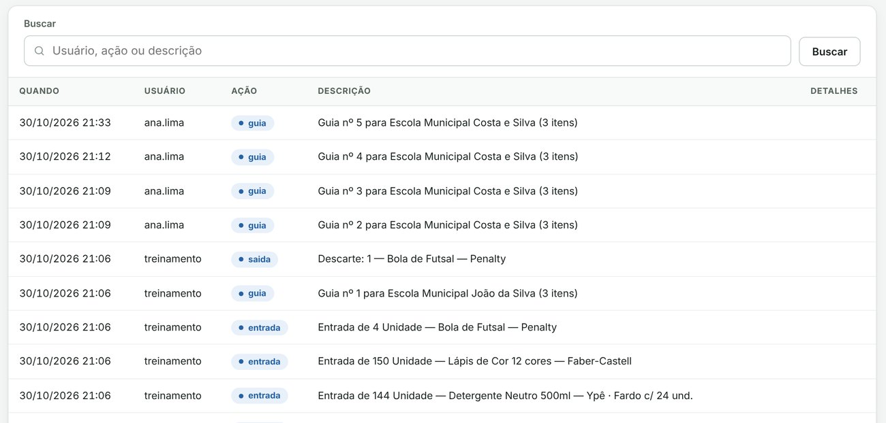Click the guia badge in the Guia nº 3 row
The image size is (886, 423).
click(x=253, y=191)
